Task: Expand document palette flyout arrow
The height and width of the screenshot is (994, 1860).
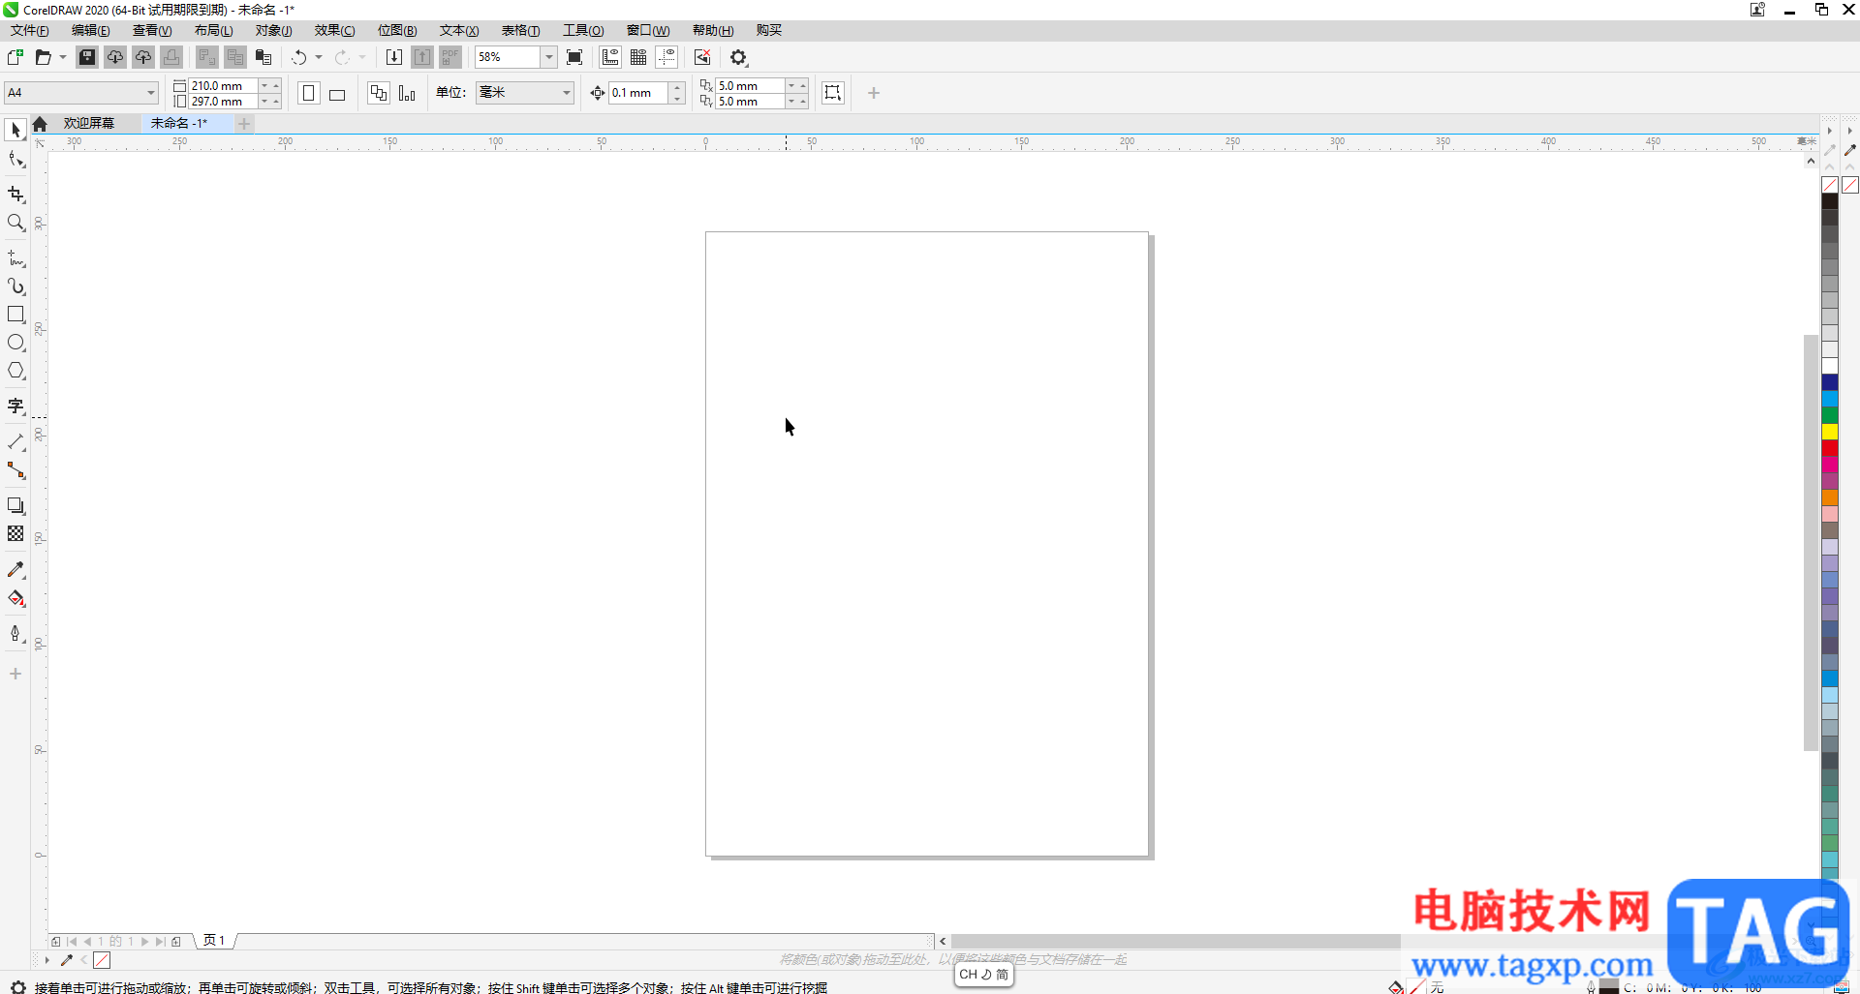Action: (46, 960)
